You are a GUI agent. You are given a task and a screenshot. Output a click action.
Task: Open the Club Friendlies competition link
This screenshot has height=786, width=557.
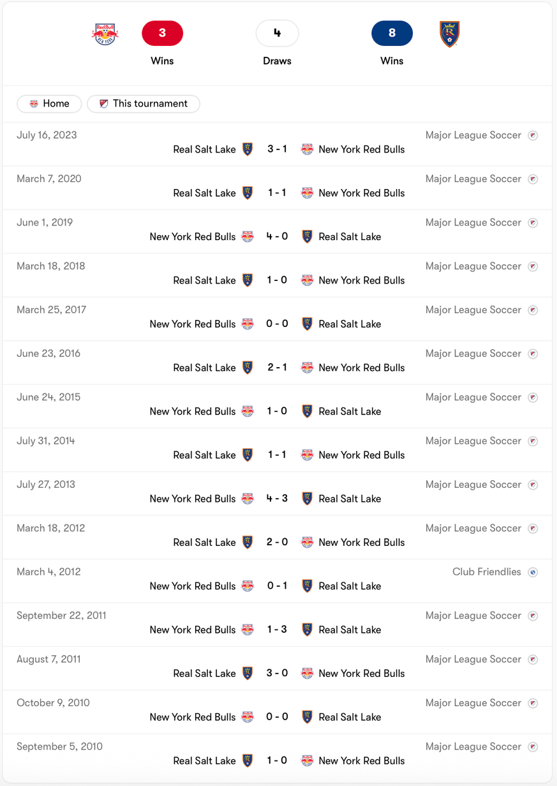(487, 572)
